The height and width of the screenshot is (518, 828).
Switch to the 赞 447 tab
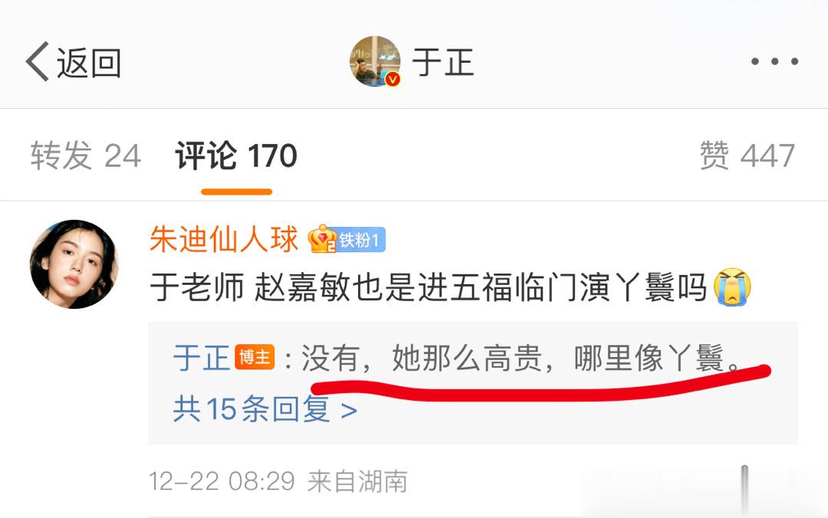click(747, 156)
